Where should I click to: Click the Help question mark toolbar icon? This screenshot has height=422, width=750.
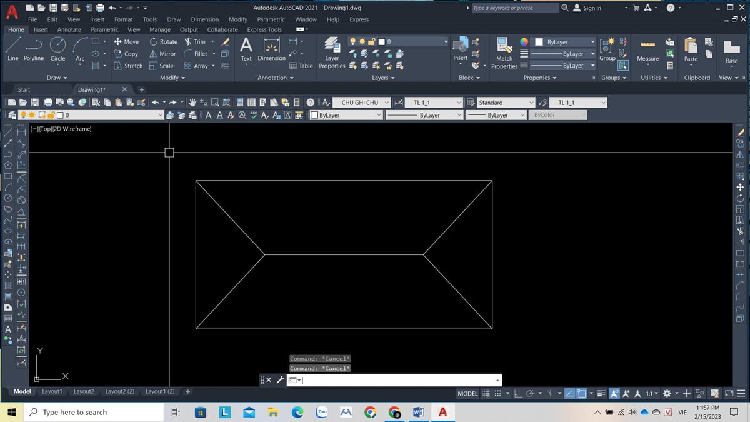click(311, 103)
